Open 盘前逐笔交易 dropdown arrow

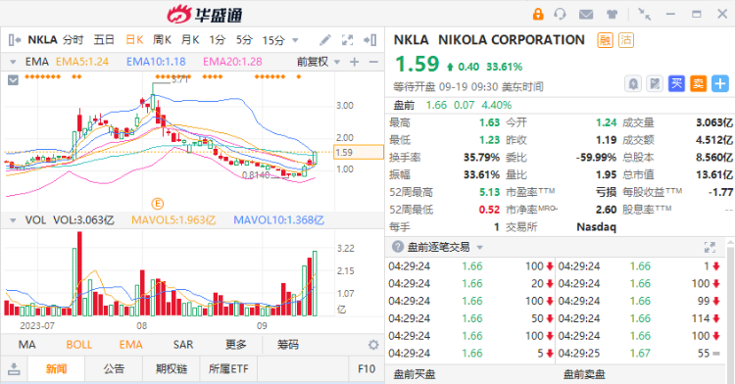coord(479,247)
